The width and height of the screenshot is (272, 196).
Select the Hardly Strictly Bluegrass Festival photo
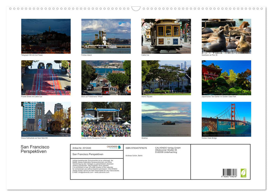click(106, 119)
